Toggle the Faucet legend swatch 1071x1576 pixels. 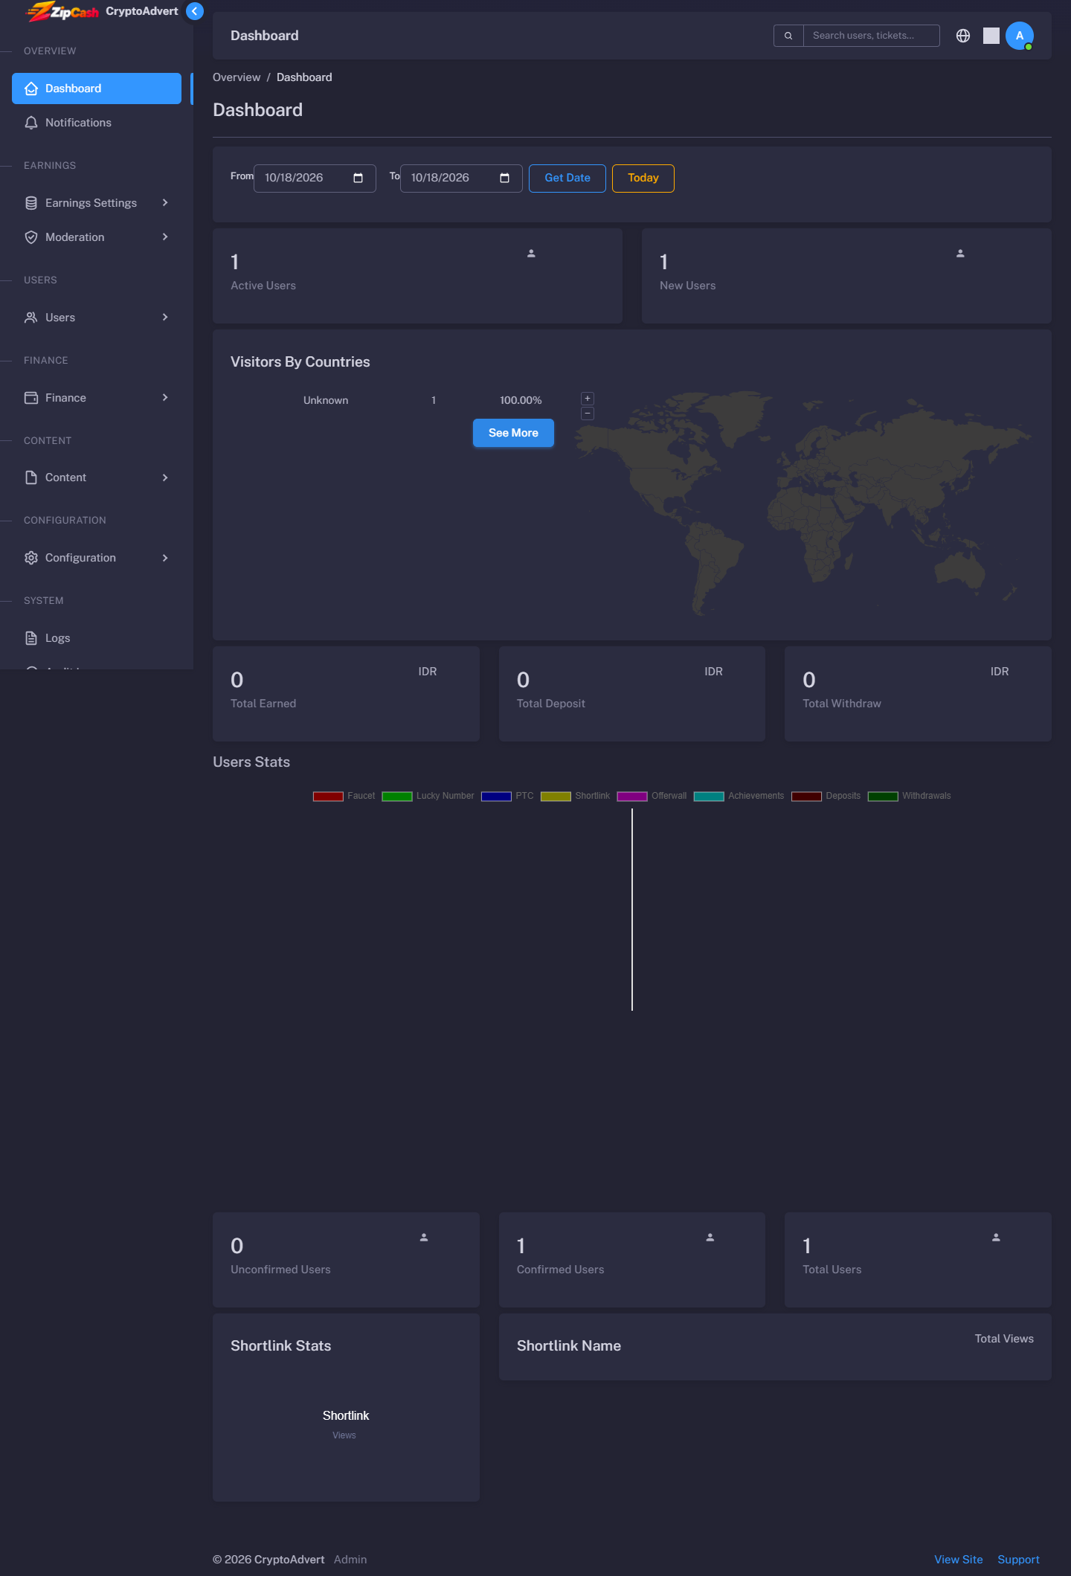(328, 797)
